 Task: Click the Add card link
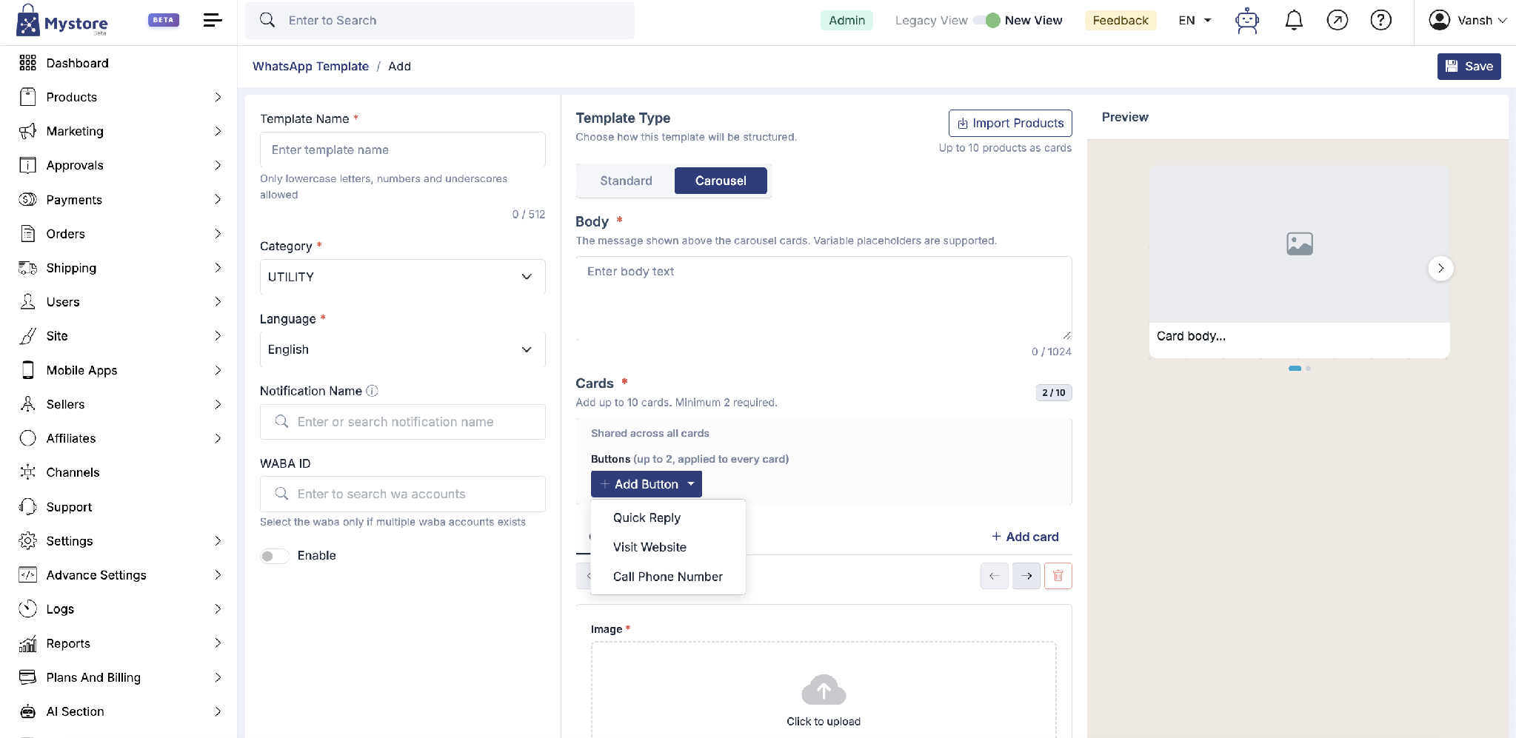click(x=1025, y=537)
